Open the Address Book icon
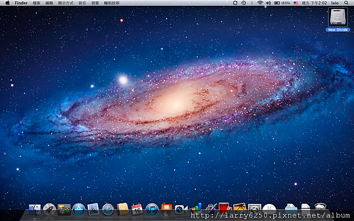This screenshot has height=221, width=354. point(123,209)
